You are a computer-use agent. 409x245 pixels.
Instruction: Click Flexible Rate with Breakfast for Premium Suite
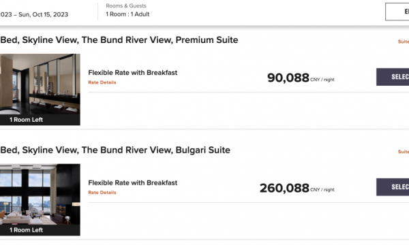coord(132,73)
